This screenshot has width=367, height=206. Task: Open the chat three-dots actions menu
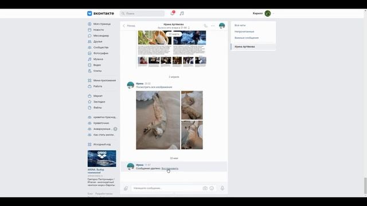213,26
